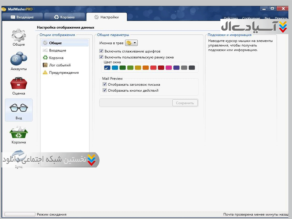
Task: Select Входящие in display options list
Action: tap(57, 50)
